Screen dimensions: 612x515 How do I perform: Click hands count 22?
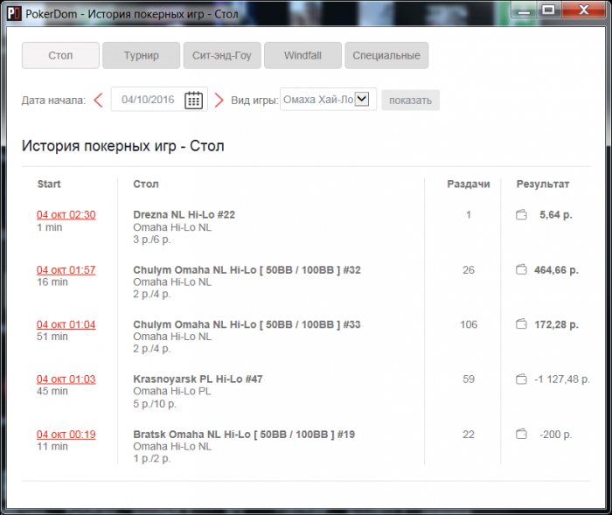coord(469,435)
